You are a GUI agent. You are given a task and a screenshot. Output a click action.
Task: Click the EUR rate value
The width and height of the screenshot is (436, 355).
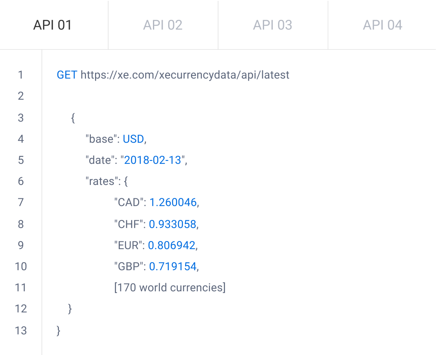click(173, 245)
